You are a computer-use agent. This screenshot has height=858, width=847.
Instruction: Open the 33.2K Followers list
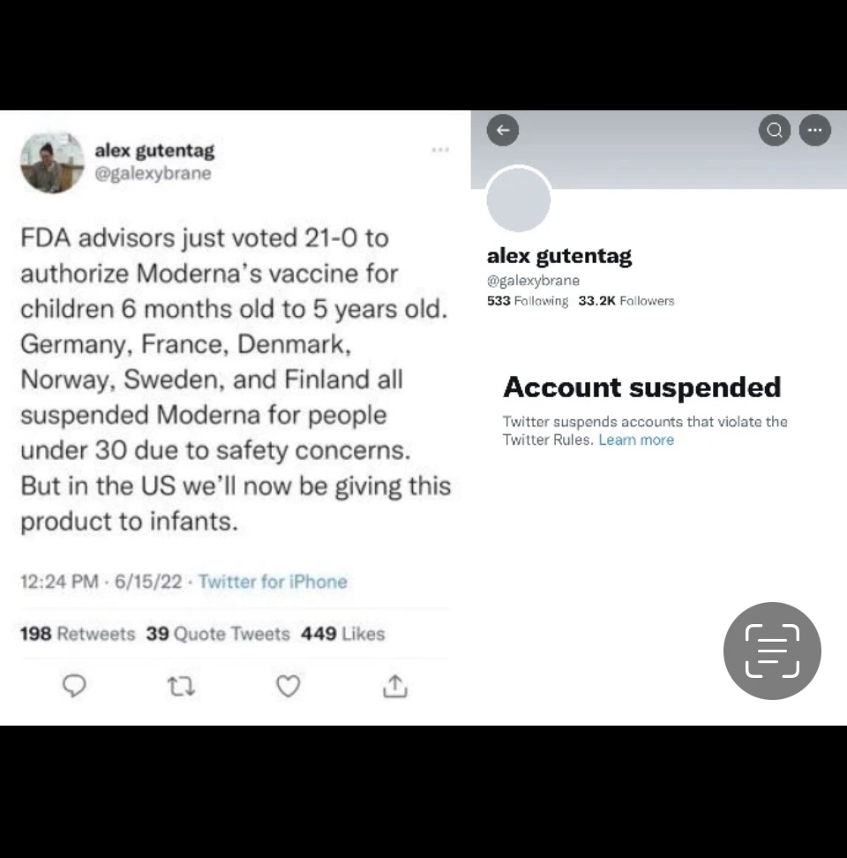[626, 301]
